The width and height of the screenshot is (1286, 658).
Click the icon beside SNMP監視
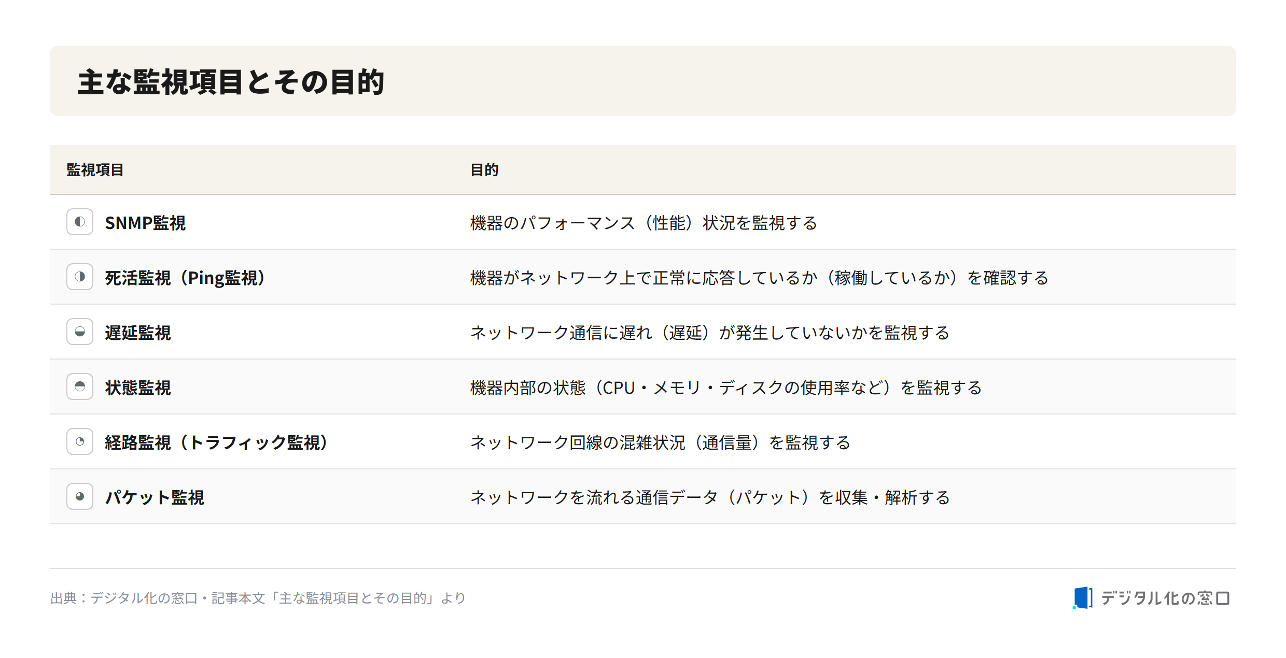[x=80, y=222]
